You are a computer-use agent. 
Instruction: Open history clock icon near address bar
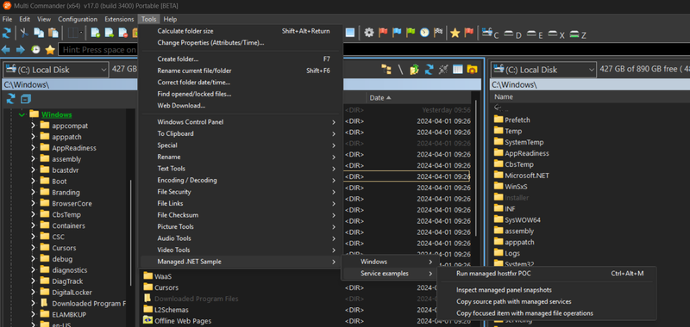(35, 50)
